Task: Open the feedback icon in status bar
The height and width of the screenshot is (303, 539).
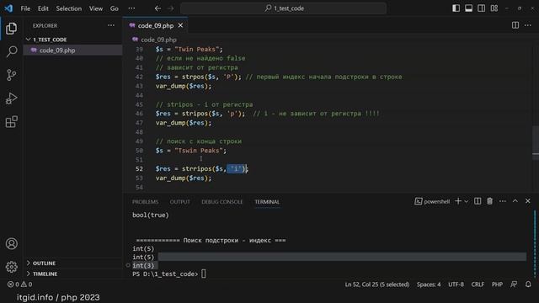Action: 514,284
